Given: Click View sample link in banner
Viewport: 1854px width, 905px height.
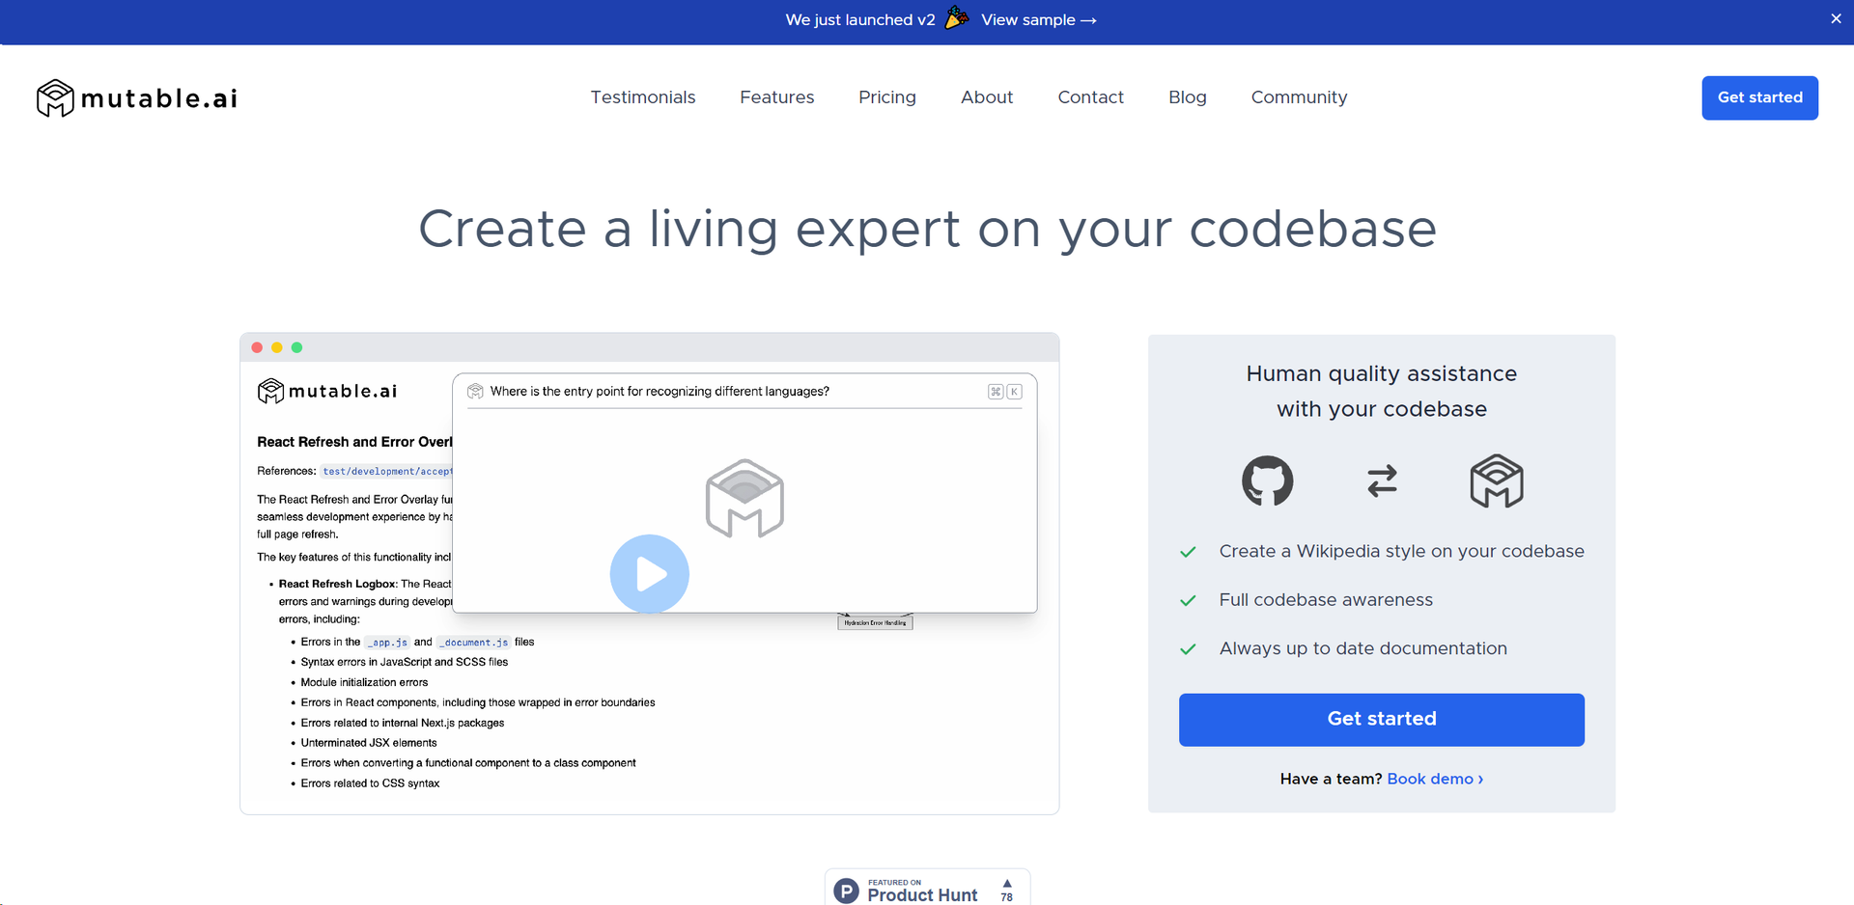Looking at the screenshot, I should [x=1038, y=20].
